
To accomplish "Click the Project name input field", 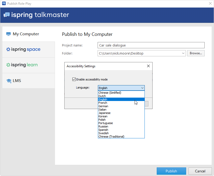I will pyautogui.click(x=151, y=45).
